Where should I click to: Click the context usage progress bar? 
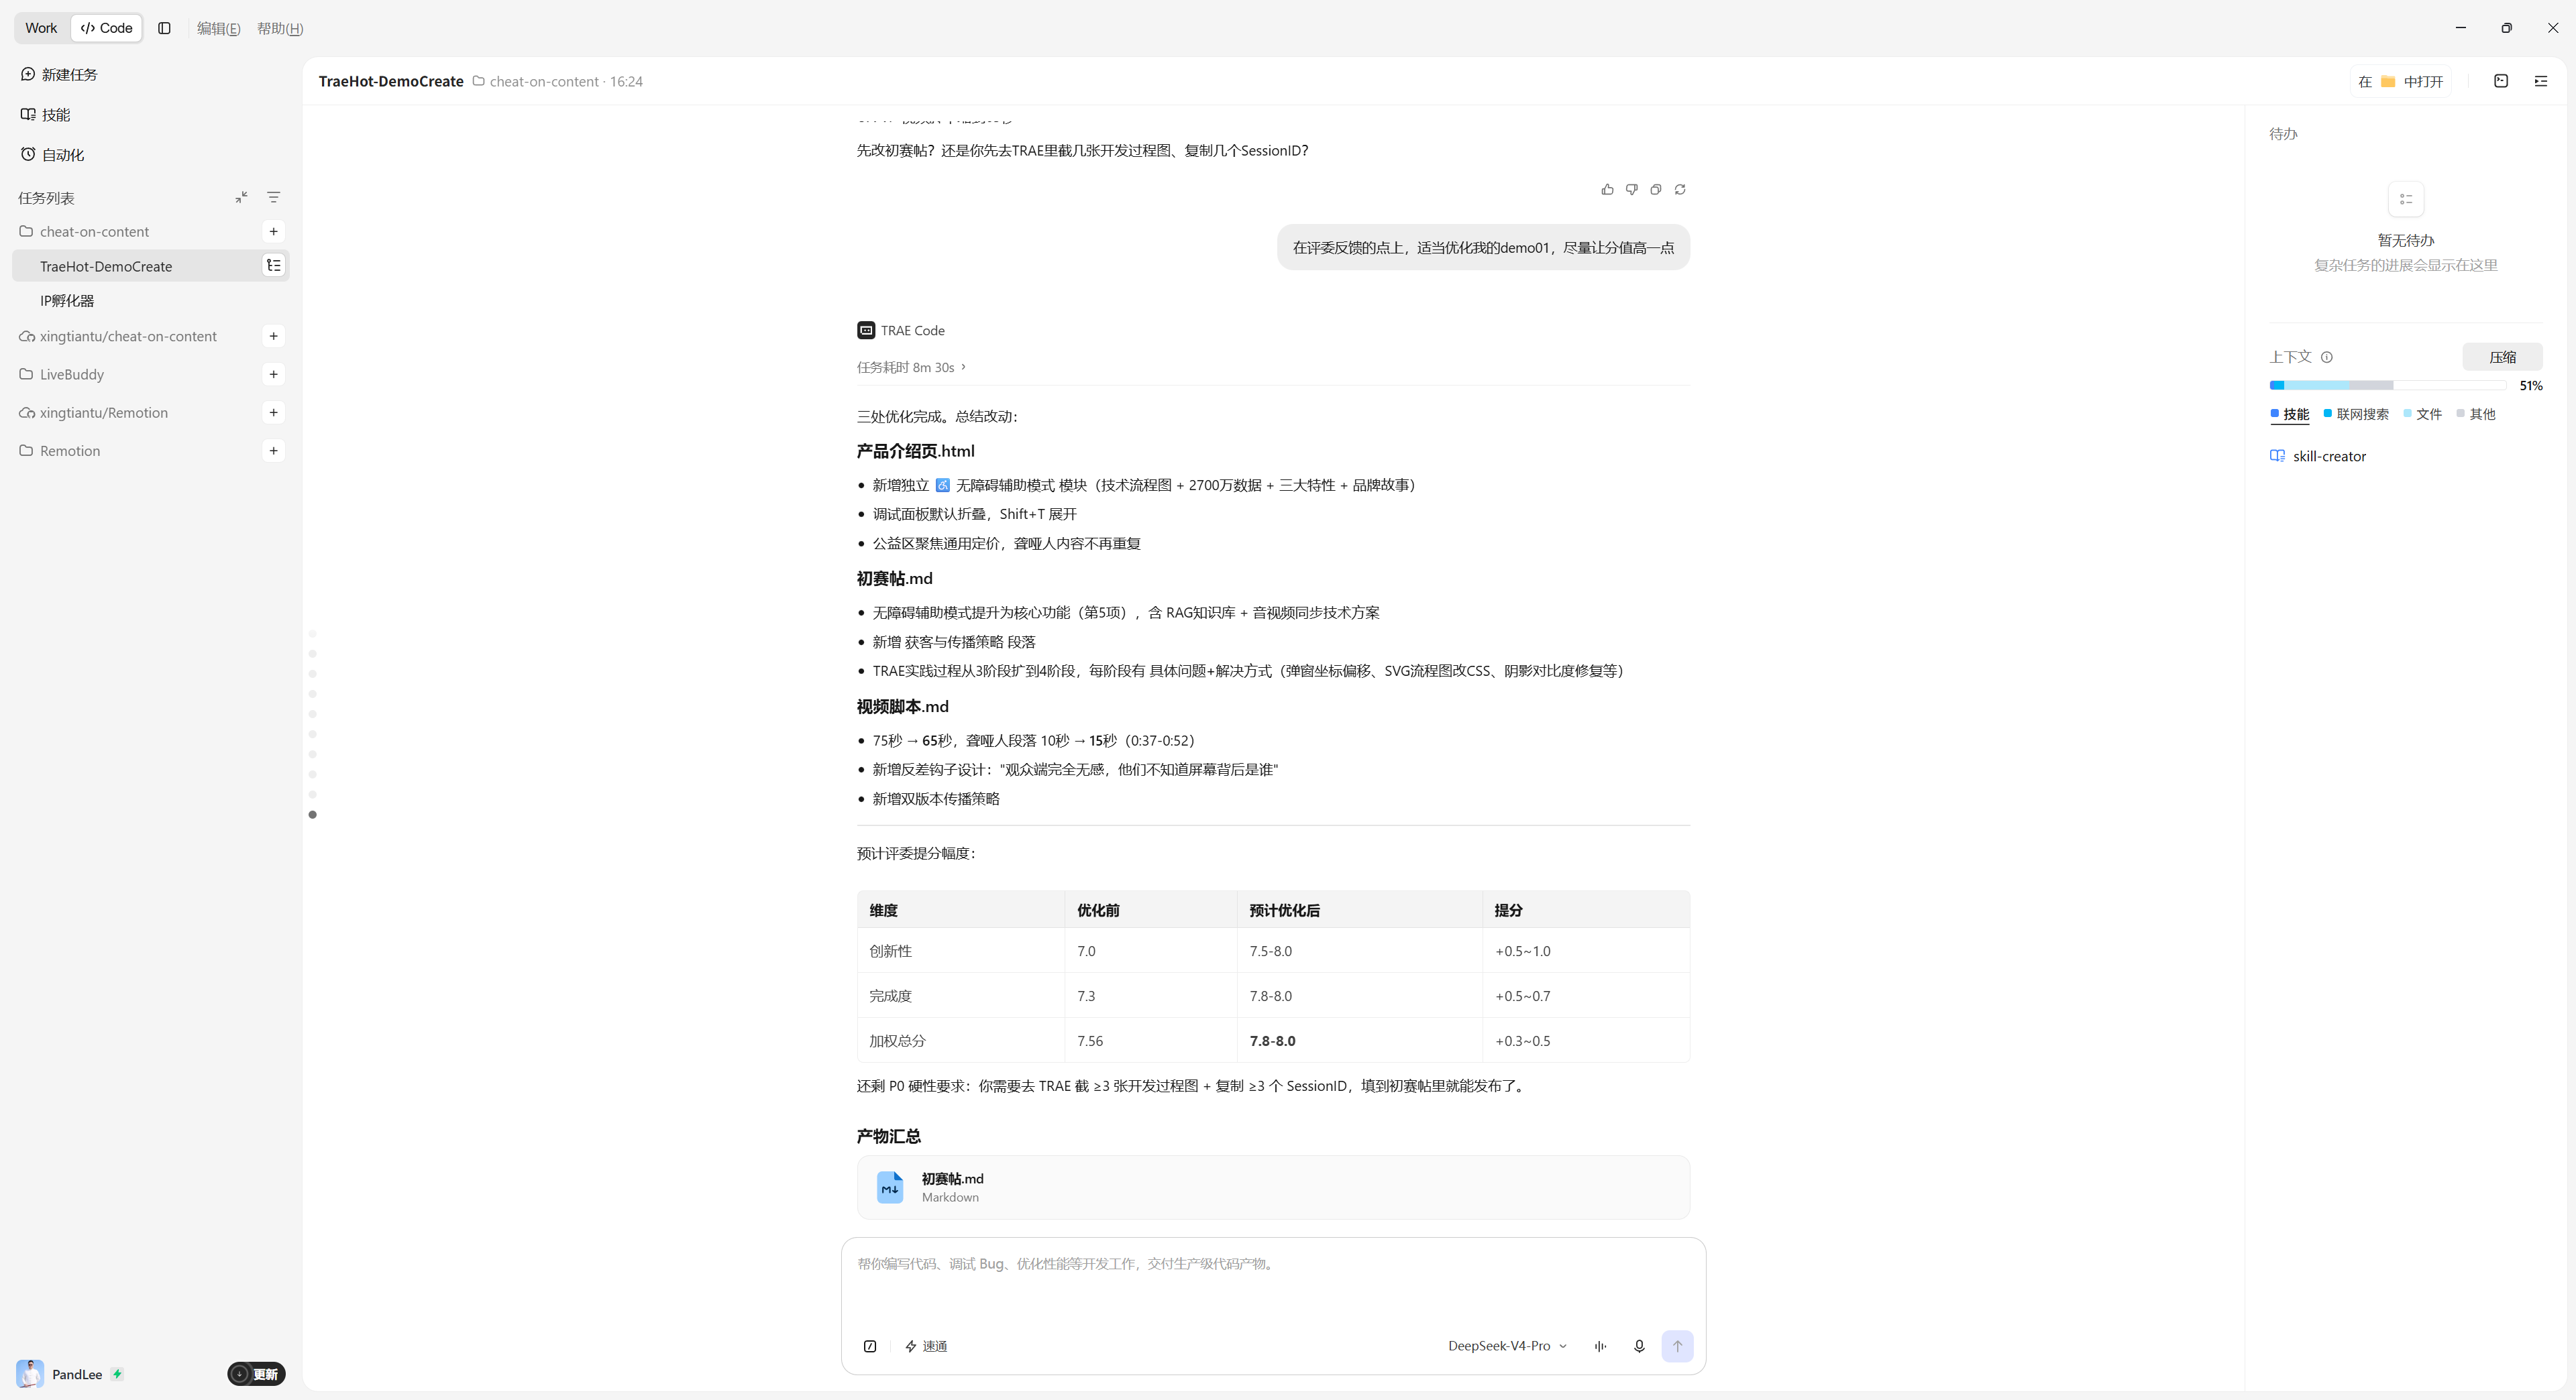2388,386
